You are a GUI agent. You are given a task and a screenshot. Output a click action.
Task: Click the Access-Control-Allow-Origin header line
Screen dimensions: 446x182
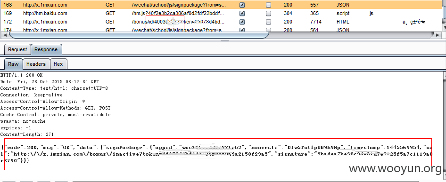pos(42,102)
